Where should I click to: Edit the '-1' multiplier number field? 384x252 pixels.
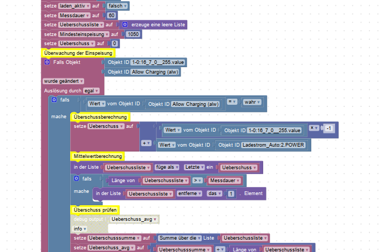click(x=328, y=128)
